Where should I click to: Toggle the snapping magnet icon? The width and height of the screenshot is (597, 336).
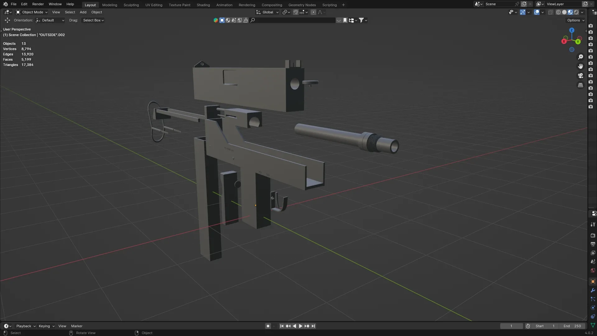point(296,12)
